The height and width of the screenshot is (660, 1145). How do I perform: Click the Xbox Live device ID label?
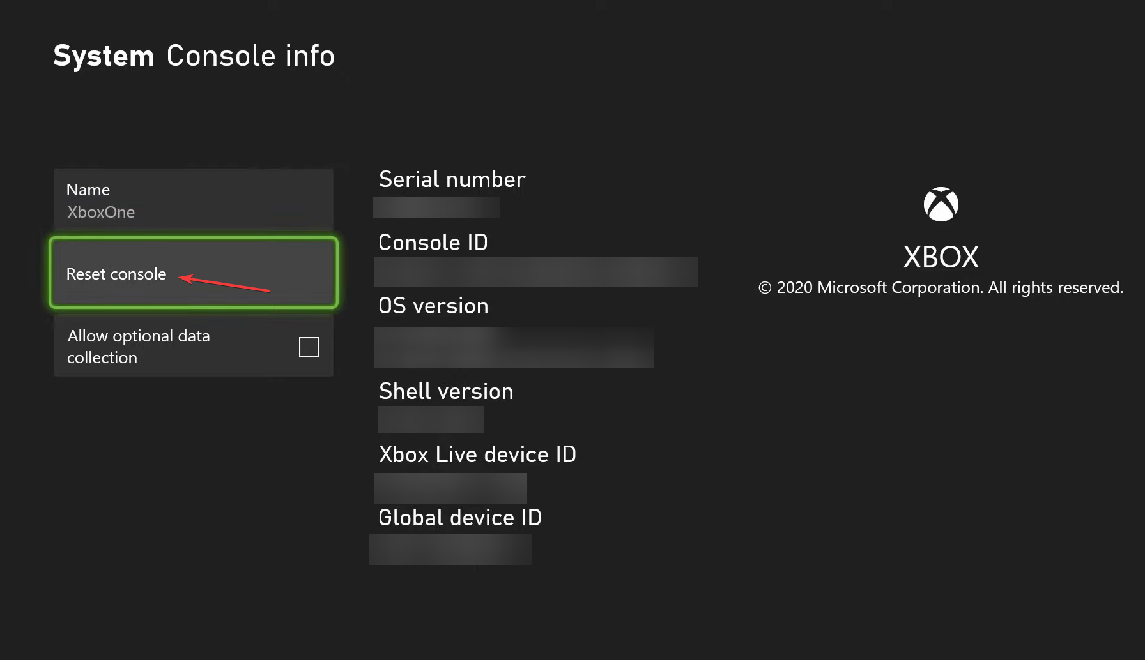click(477, 454)
